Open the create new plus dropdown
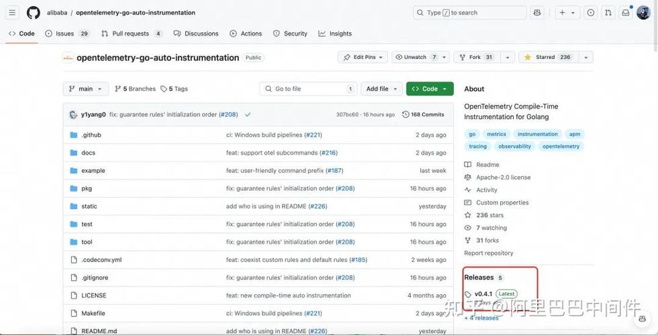 click(x=567, y=13)
